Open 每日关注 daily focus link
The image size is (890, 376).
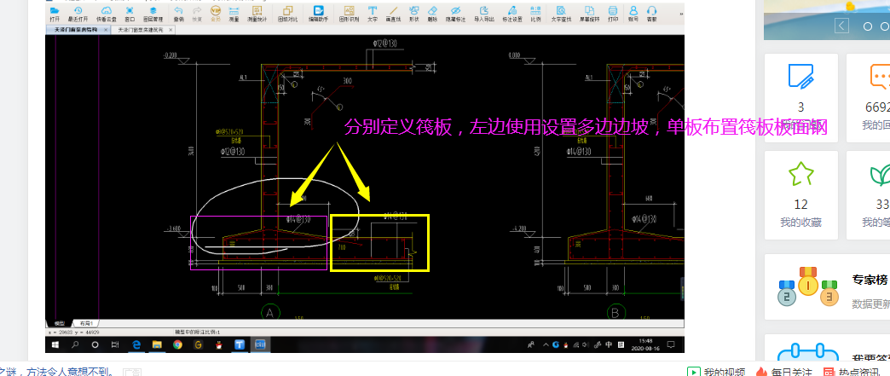click(x=785, y=372)
